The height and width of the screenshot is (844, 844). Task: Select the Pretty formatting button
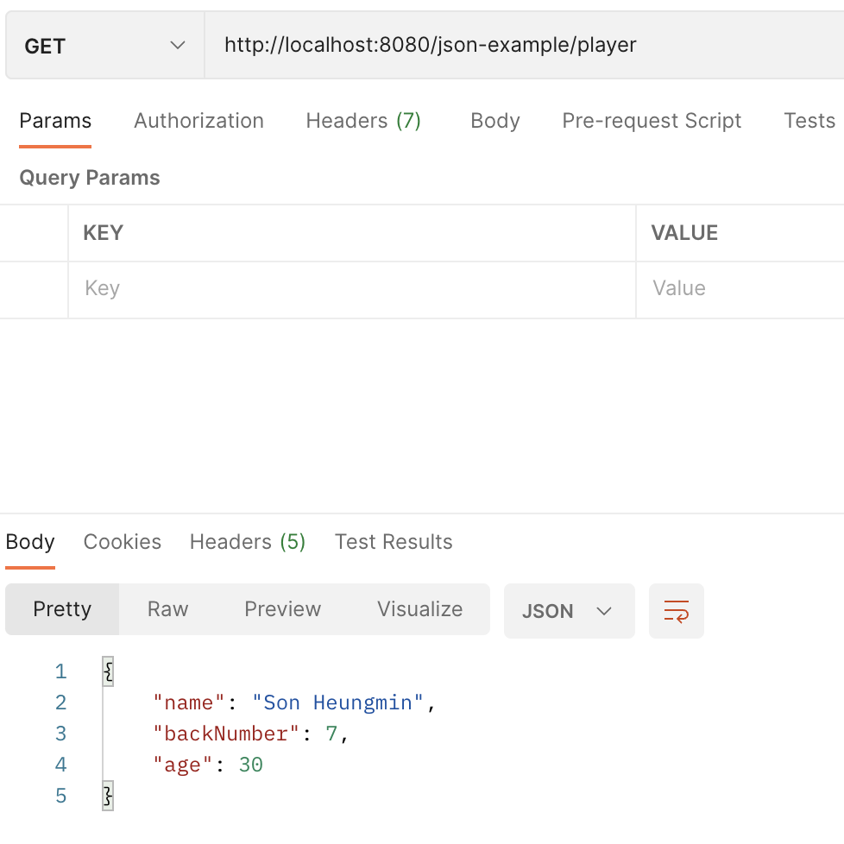click(x=61, y=609)
